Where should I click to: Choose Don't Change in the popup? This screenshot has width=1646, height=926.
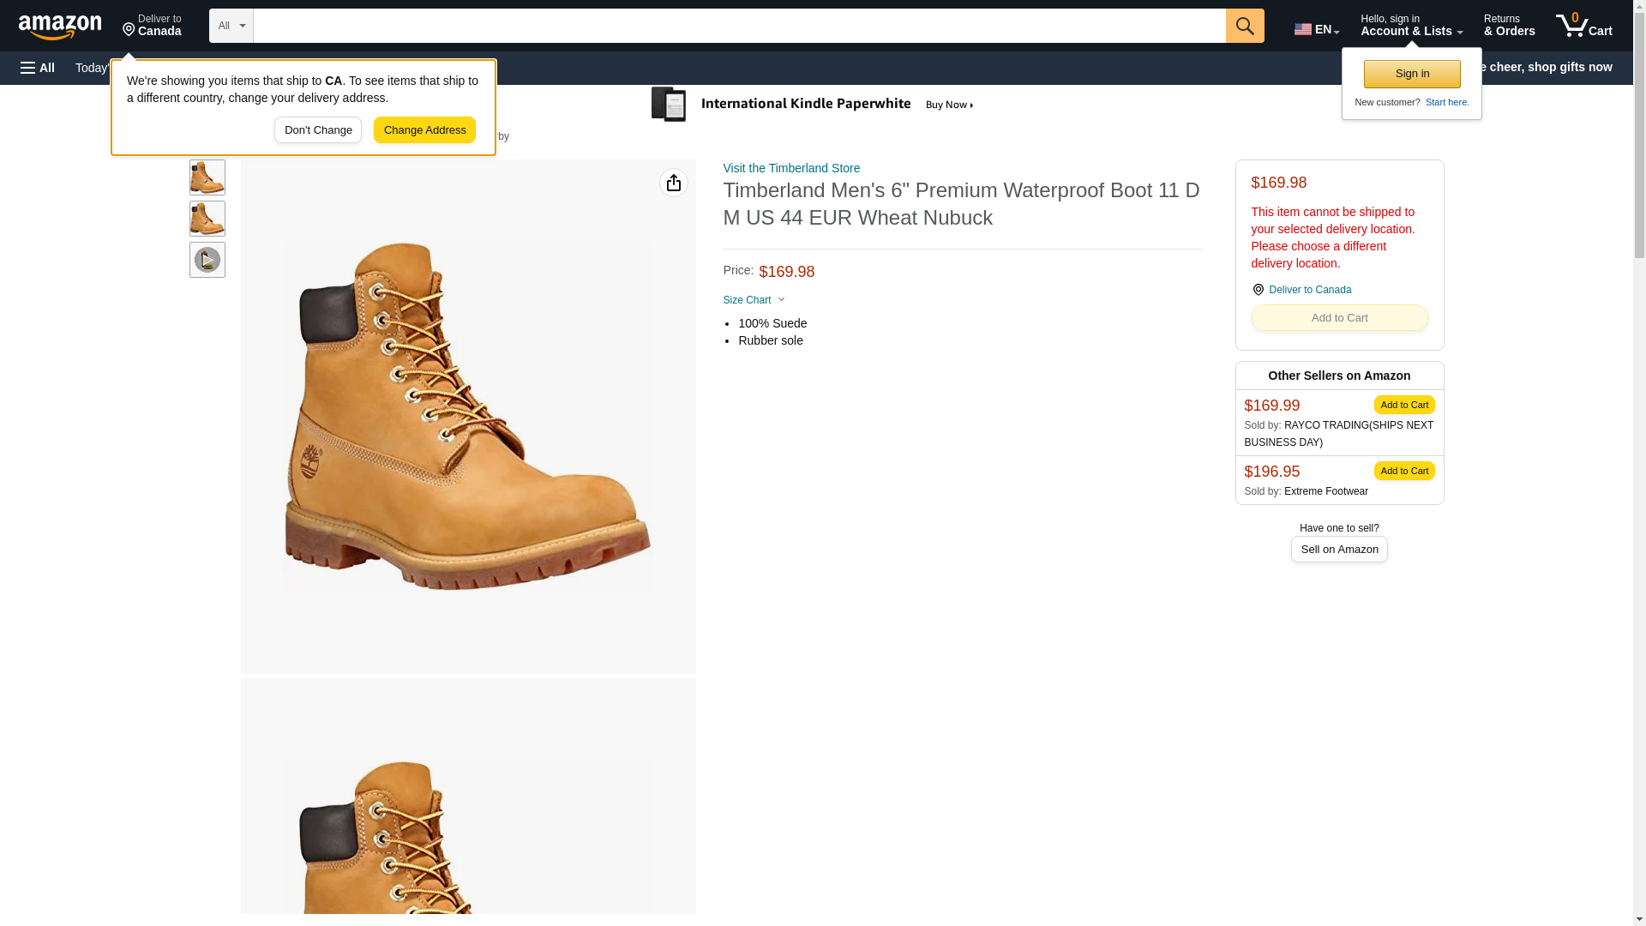(x=318, y=130)
